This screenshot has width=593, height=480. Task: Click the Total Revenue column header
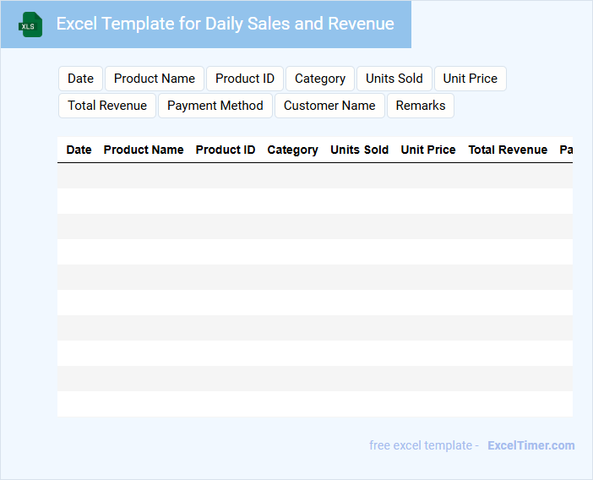(x=508, y=150)
